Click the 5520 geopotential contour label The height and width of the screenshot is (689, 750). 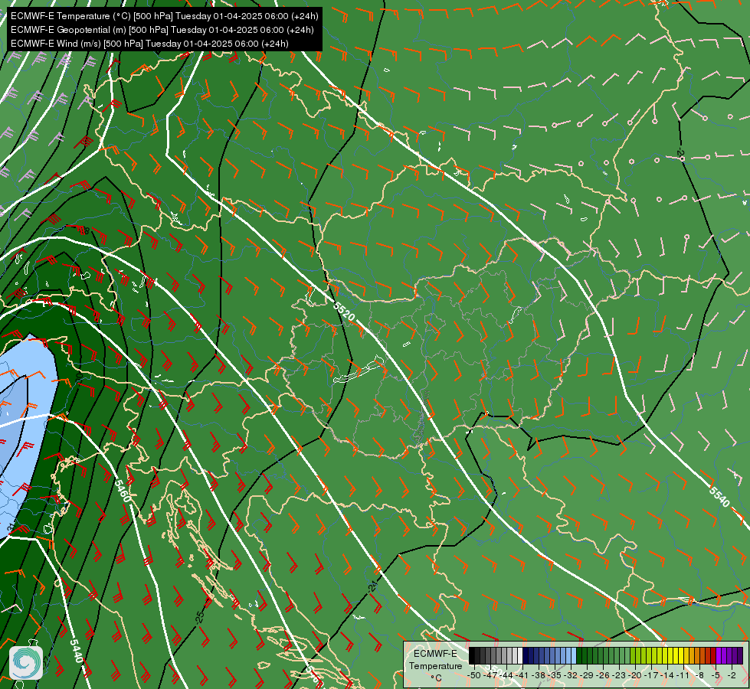[x=345, y=312]
